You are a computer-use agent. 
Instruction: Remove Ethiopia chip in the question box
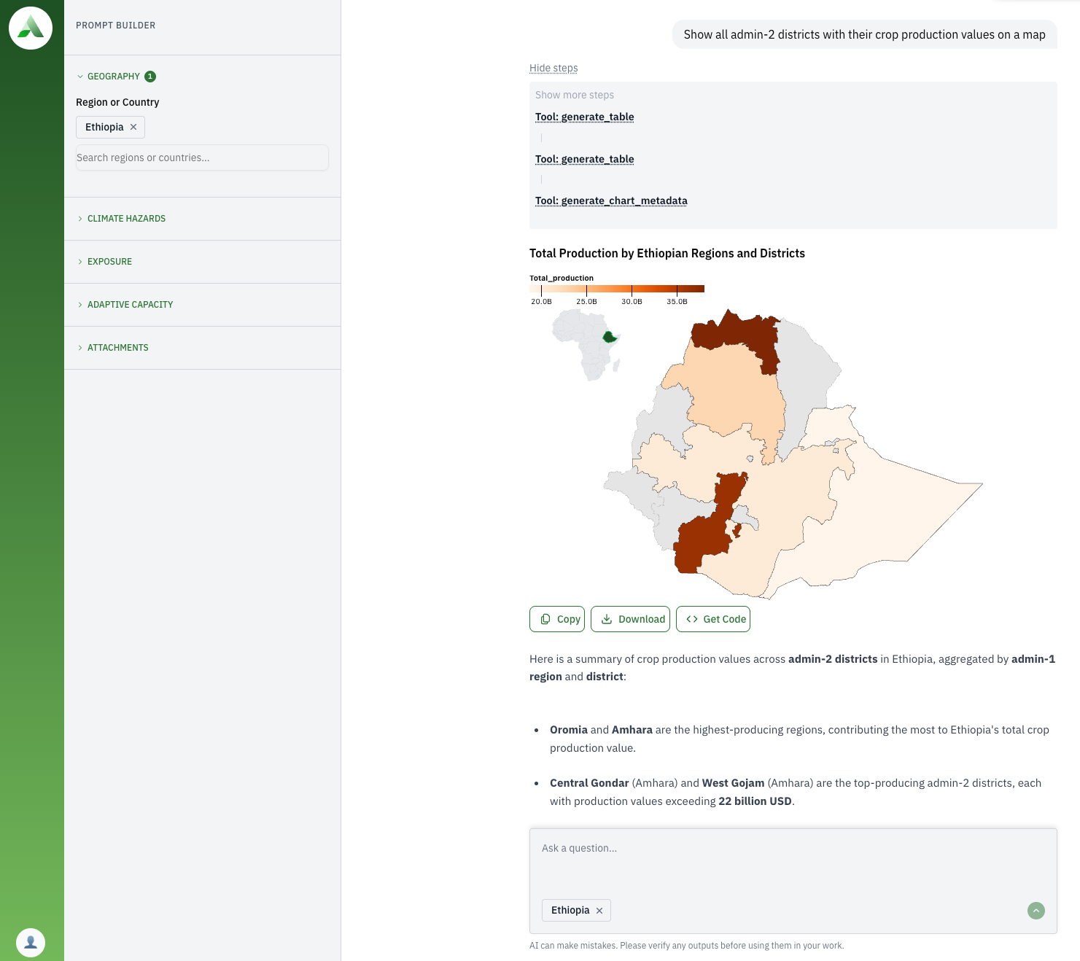click(x=599, y=911)
